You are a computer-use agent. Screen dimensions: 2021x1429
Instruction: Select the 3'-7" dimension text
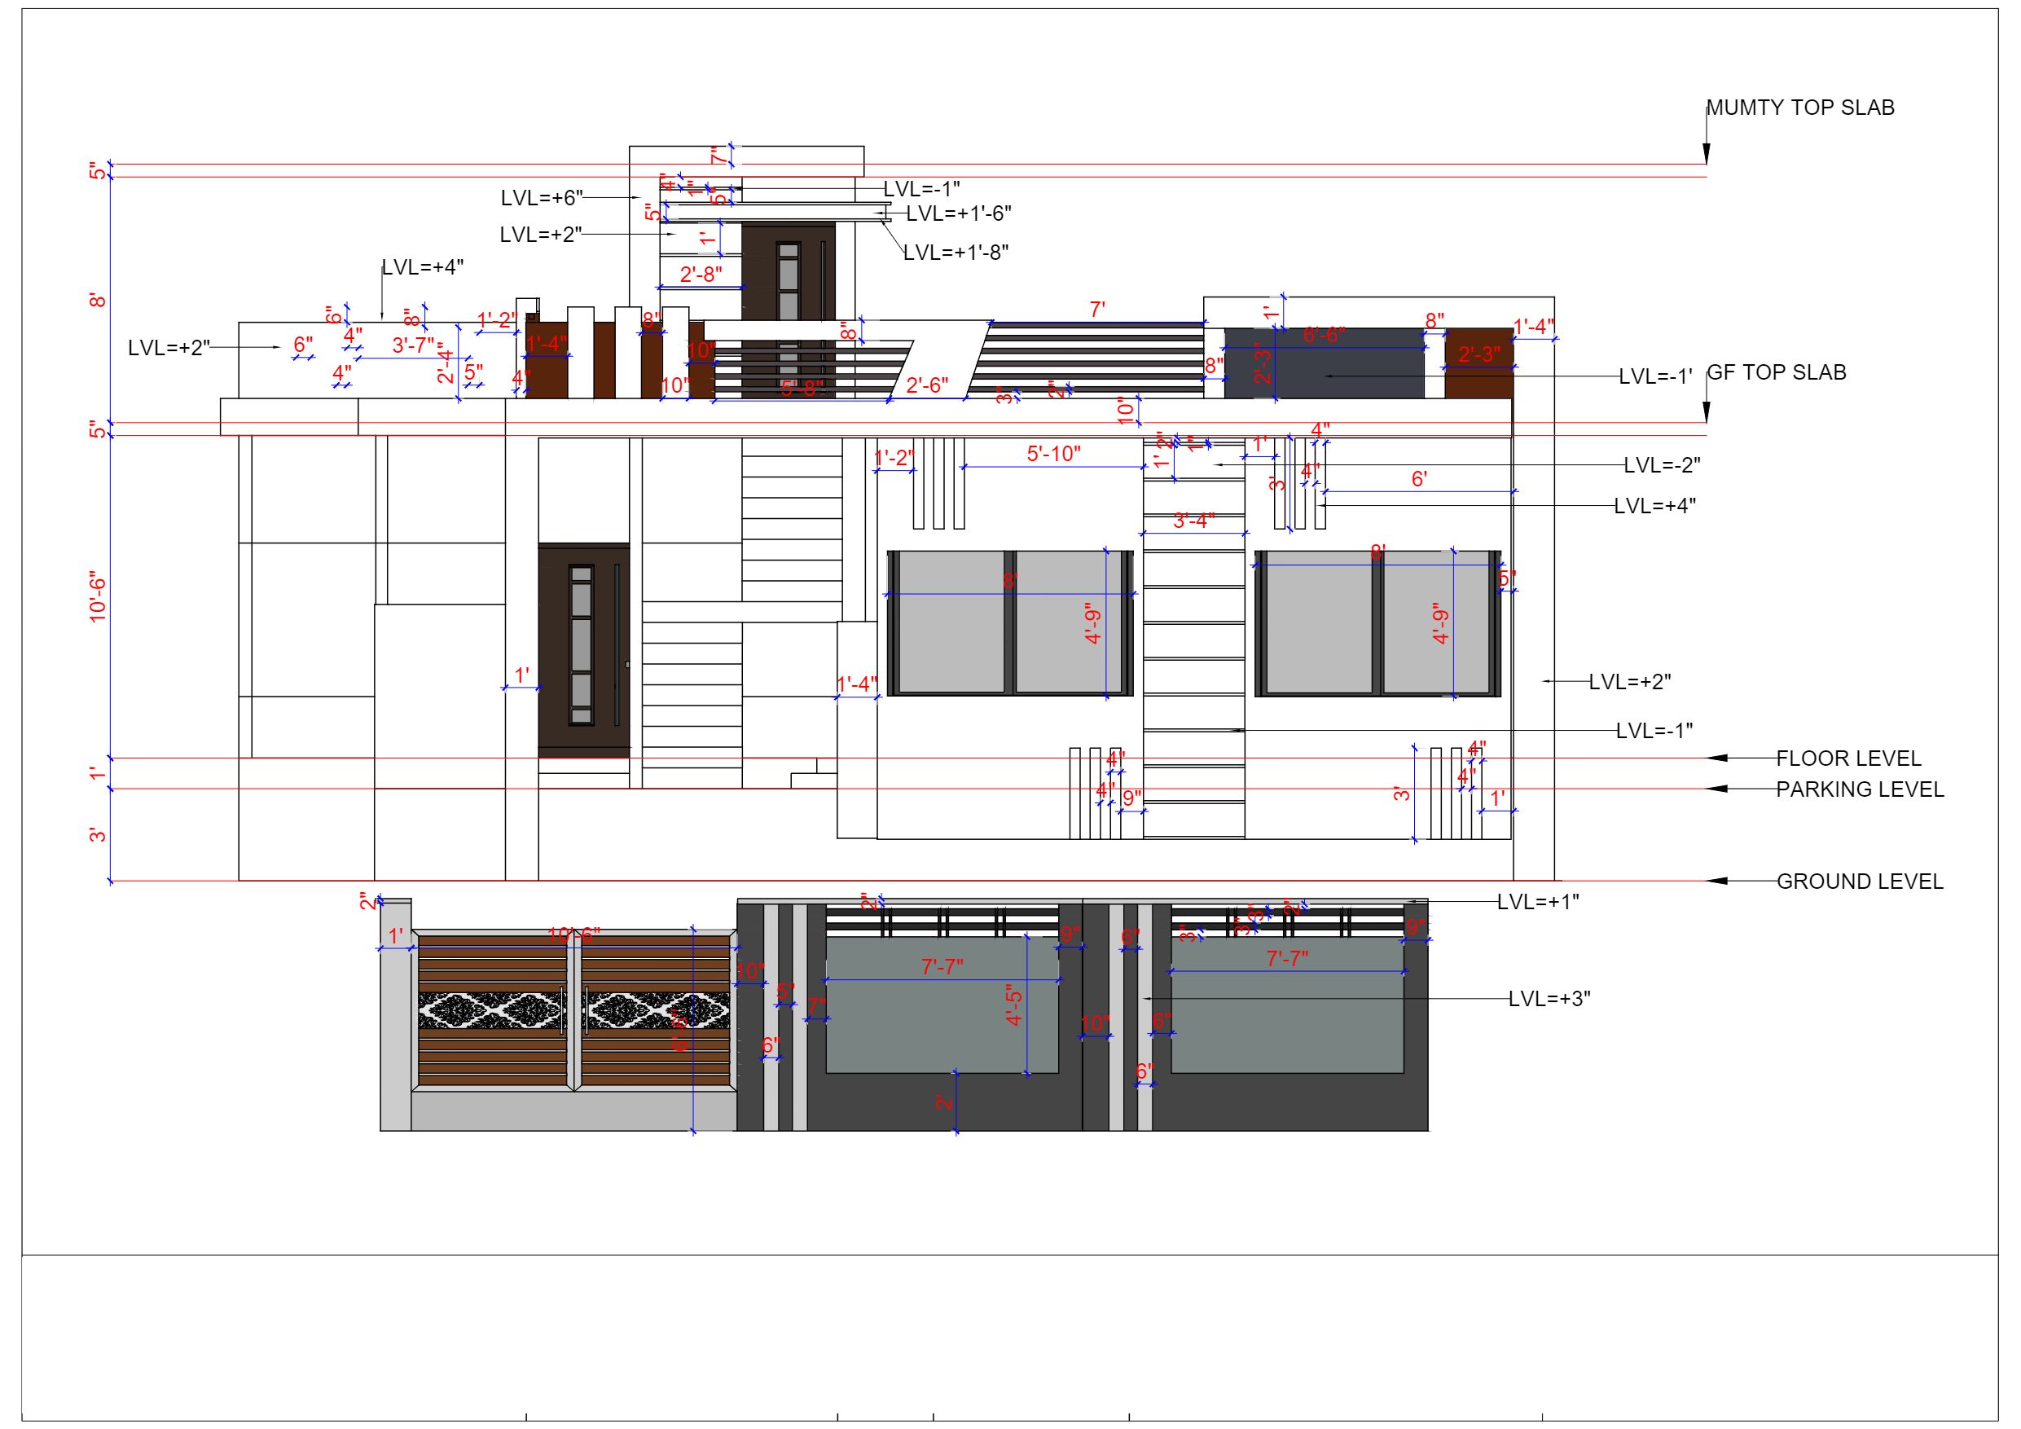413,345
